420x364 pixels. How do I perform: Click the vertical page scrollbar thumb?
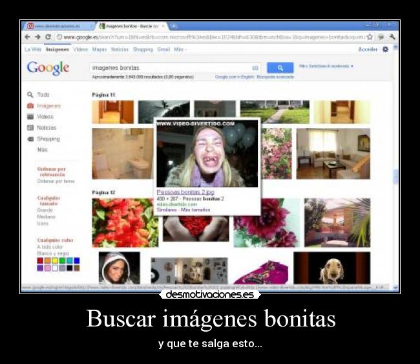(x=395, y=177)
